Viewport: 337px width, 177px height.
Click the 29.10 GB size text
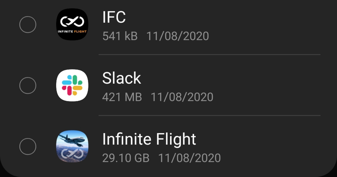tap(126, 158)
